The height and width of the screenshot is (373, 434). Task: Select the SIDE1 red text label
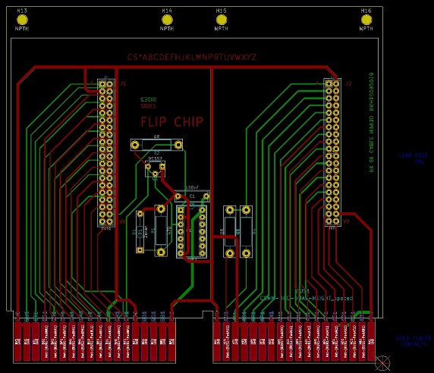(x=149, y=105)
